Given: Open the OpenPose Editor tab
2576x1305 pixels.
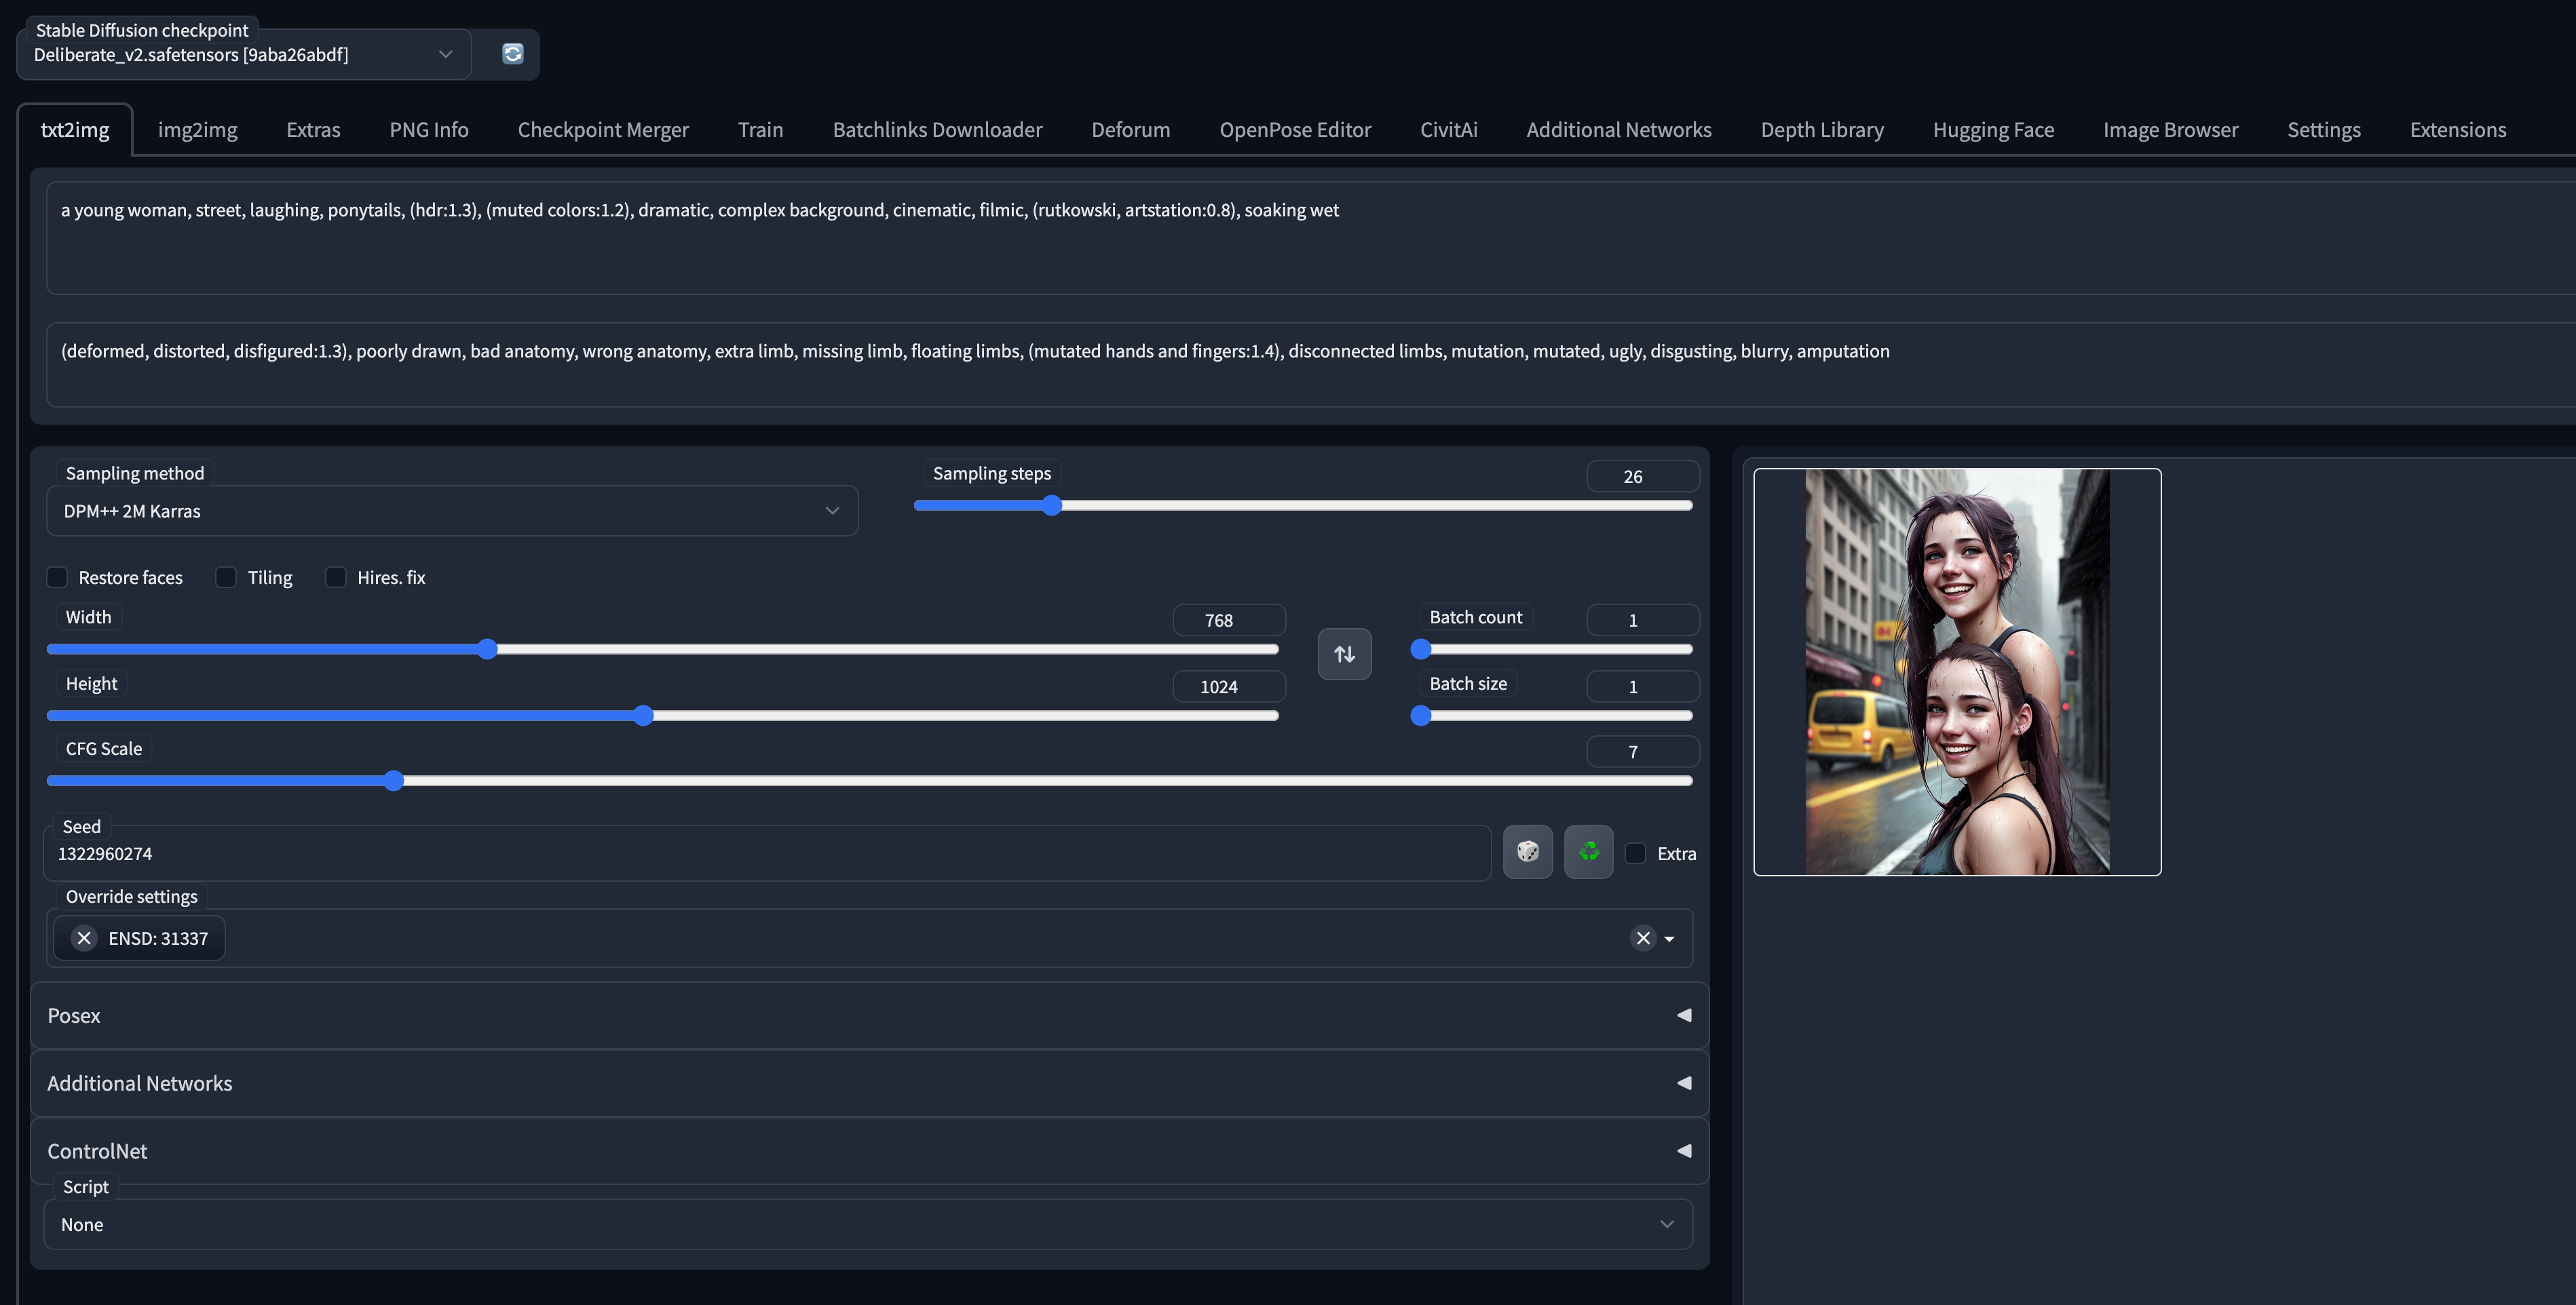Looking at the screenshot, I should point(1294,130).
